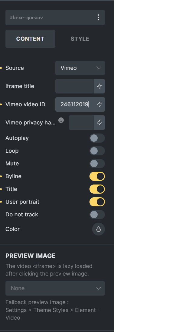Enable the Mute toggle
Image resolution: width=188 pixels, height=332 pixels.
click(97, 164)
